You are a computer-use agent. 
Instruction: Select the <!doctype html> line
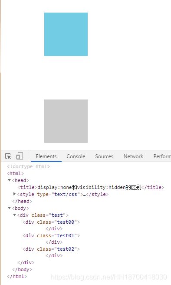click(x=28, y=166)
